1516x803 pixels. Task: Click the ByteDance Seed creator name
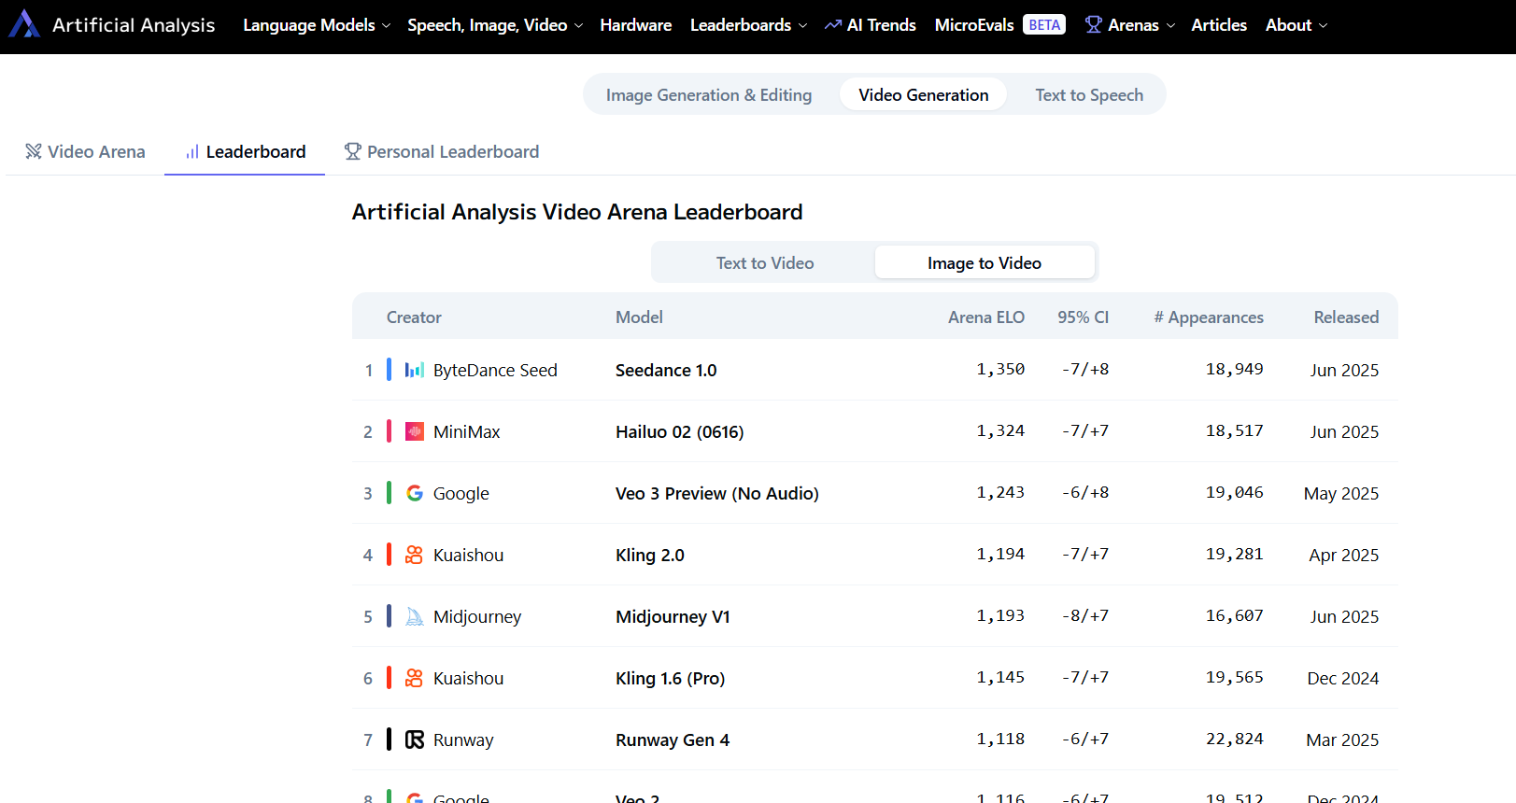click(x=495, y=370)
